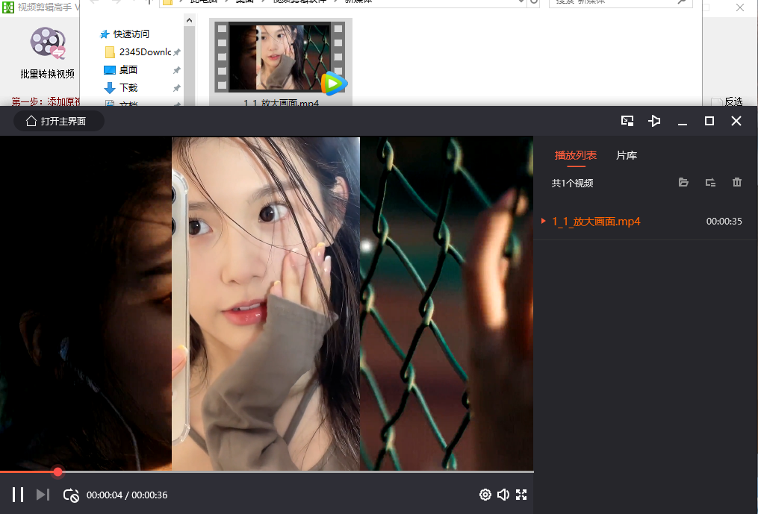758x514 pixels.
Task: Pin the player window on top
Action: pyautogui.click(x=654, y=121)
